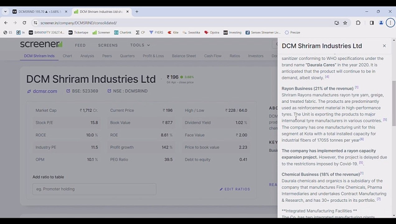Open the SCREENS menu item

click(108, 45)
